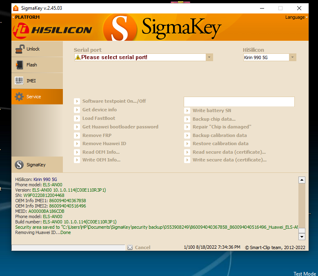Open the Language menu
Screen dimensions: 318x276
pos(296,17)
